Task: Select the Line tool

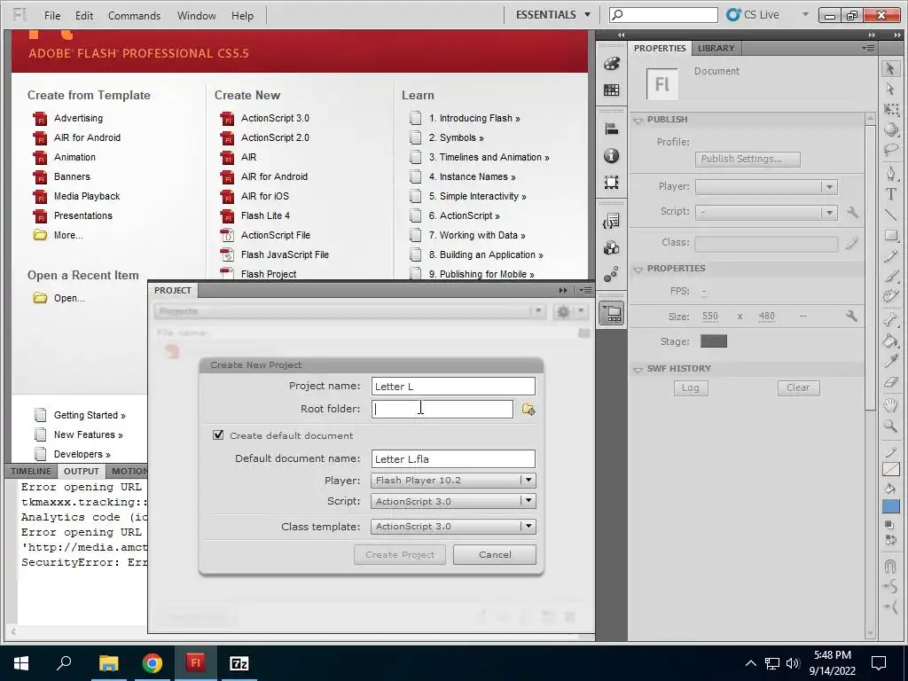Action: tap(890, 215)
